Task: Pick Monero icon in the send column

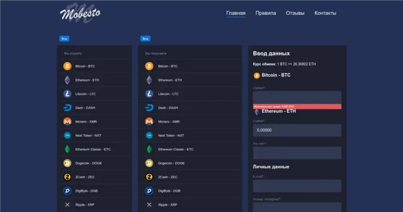Action: pos(67,121)
